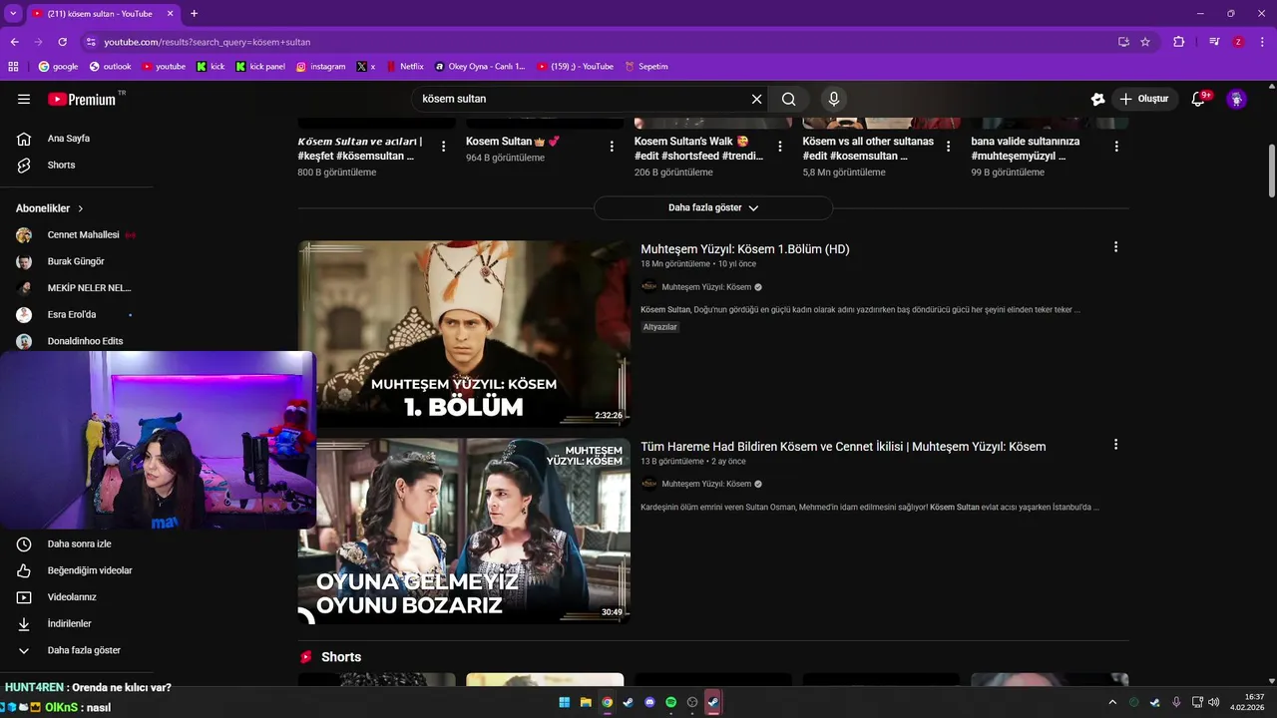
Task: Open the kick panel bookmark
Action: pyautogui.click(x=260, y=67)
